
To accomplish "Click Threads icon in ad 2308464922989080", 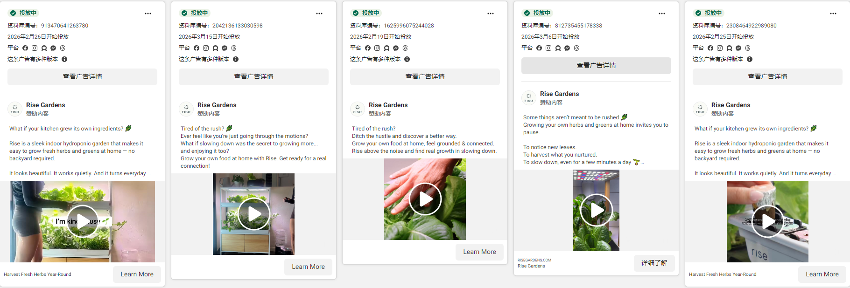I will tap(748, 48).
